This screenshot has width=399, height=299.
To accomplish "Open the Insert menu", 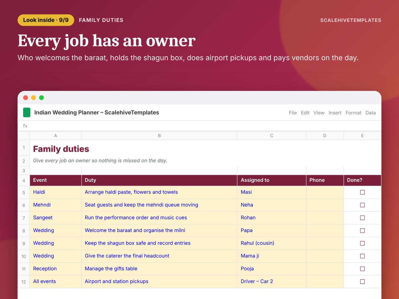I will [x=335, y=113].
